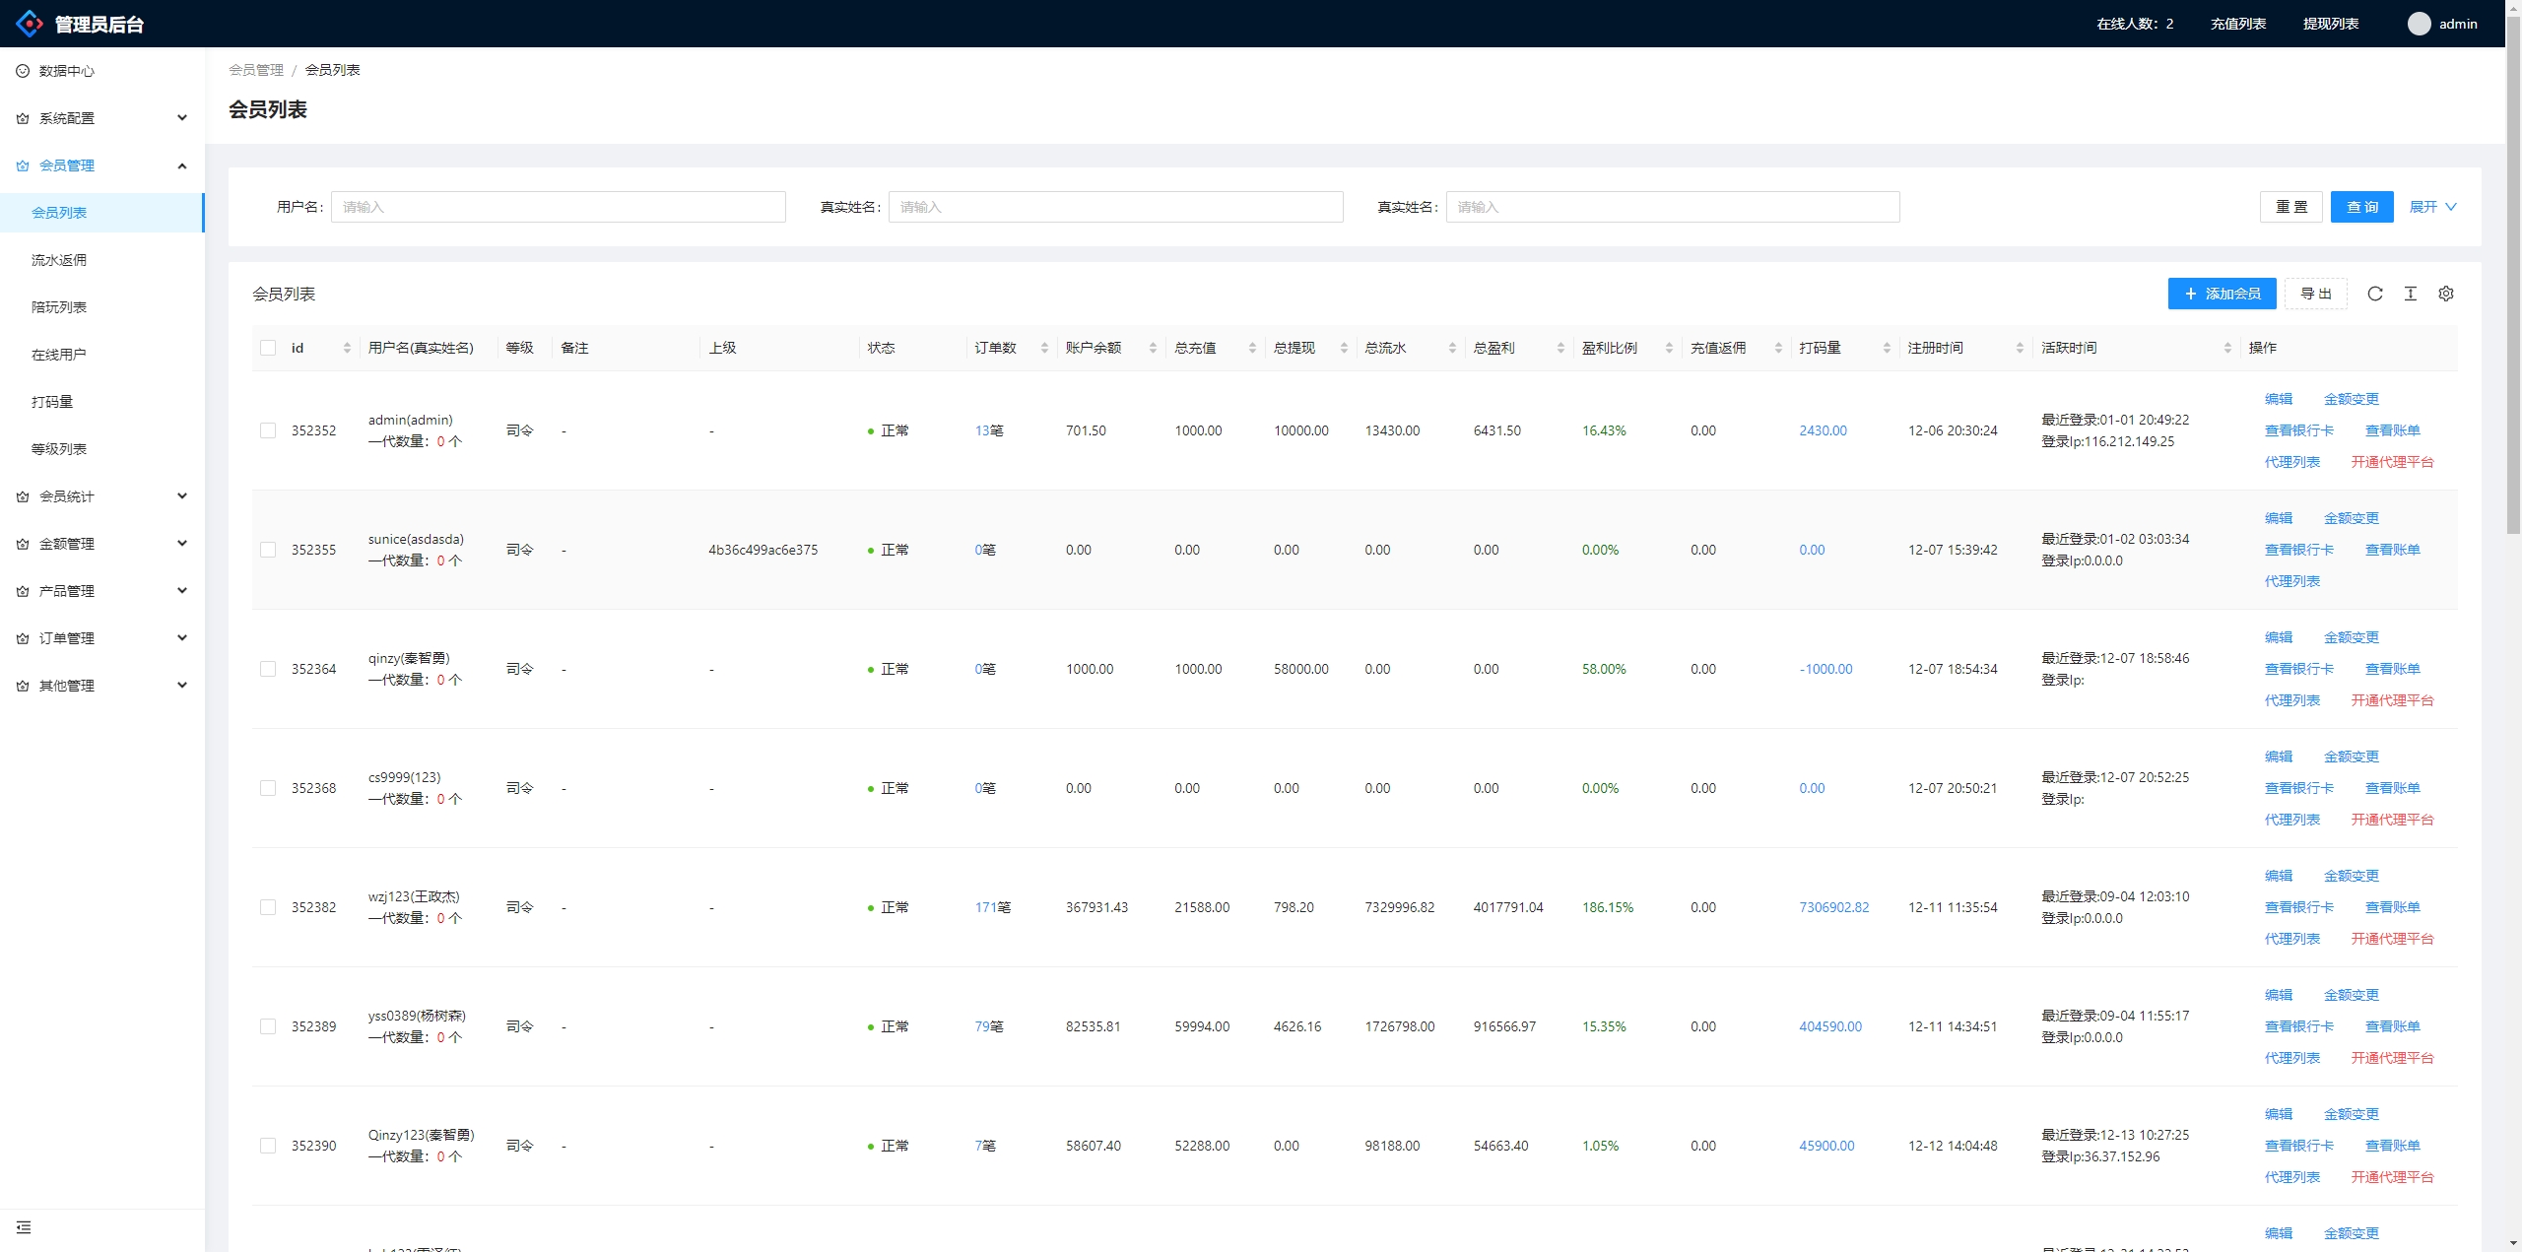Go to 在线用户 menu item

[59, 355]
